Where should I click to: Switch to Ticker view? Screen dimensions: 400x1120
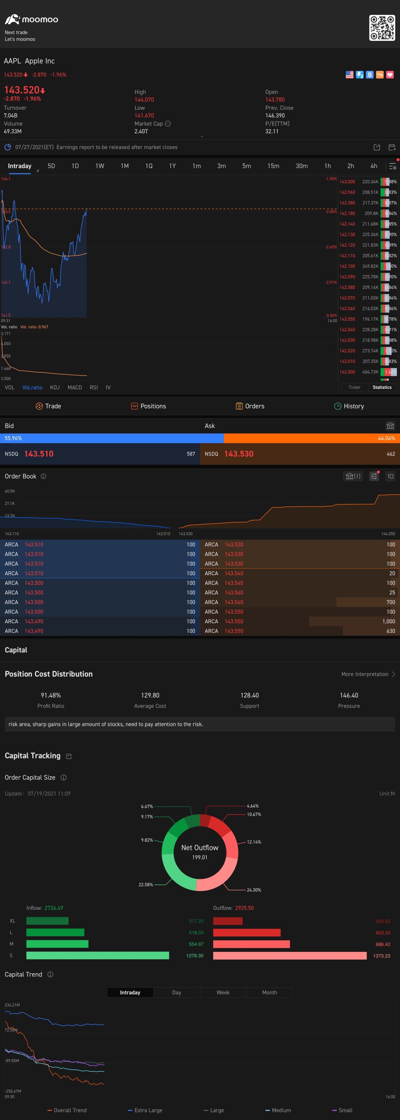(x=354, y=387)
